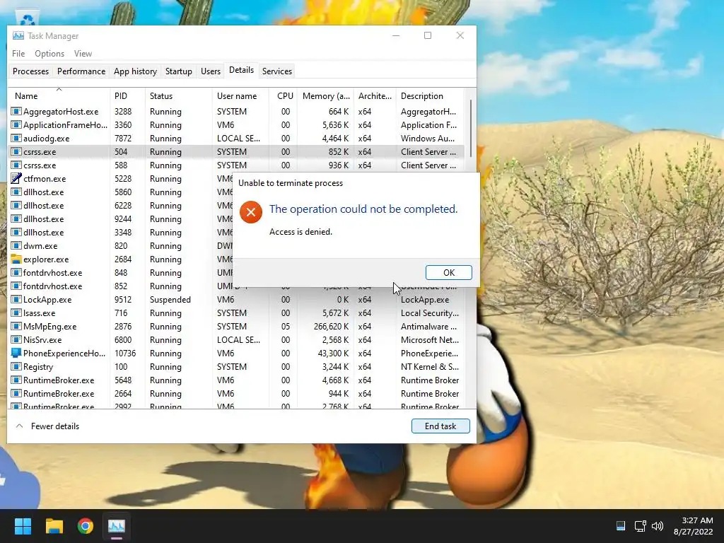Open the network status tray icon
The image size is (724, 543).
pyautogui.click(x=640, y=526)
